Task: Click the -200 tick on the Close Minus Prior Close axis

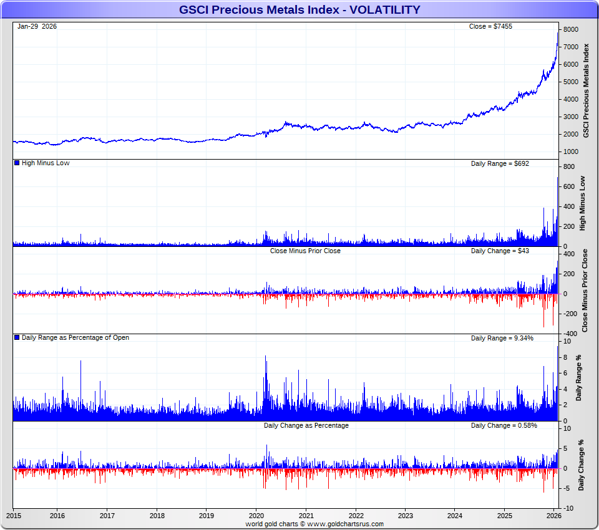Action: 570,314
